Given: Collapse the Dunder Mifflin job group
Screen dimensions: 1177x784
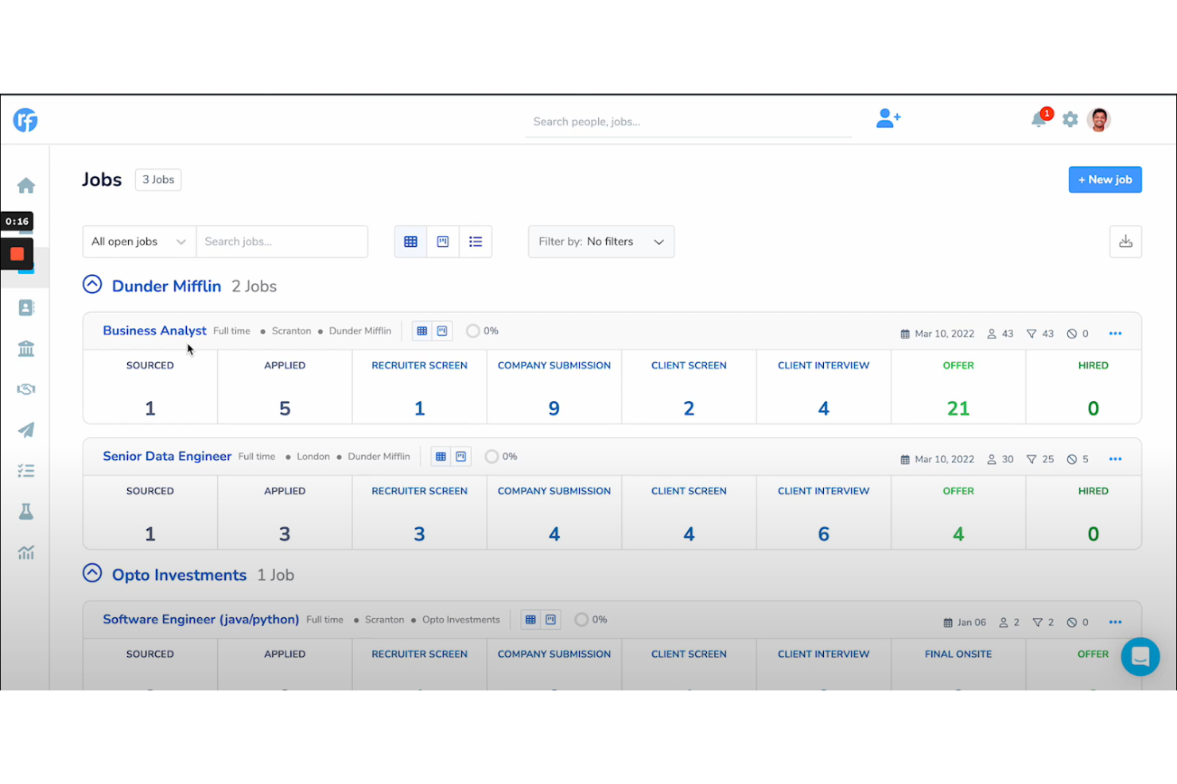Looking at the screenshot, I should [92, 284].
